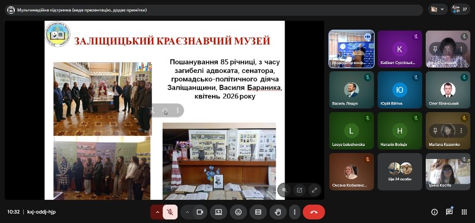Image resolution: width=475 pixels, height=223 pixels.
Task: Expand the presentation to full screen
Action: pyautogui.click(x=314, y=190)
